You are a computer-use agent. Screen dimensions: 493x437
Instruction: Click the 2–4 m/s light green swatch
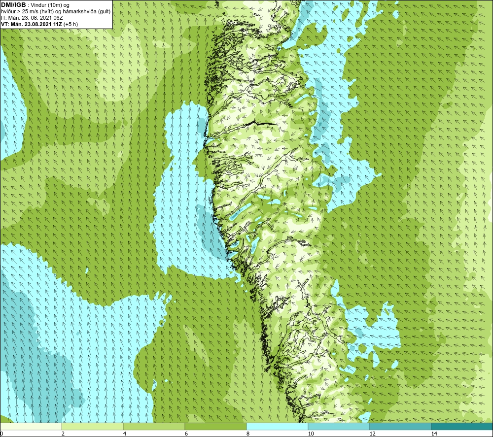(x=93, y=426)
